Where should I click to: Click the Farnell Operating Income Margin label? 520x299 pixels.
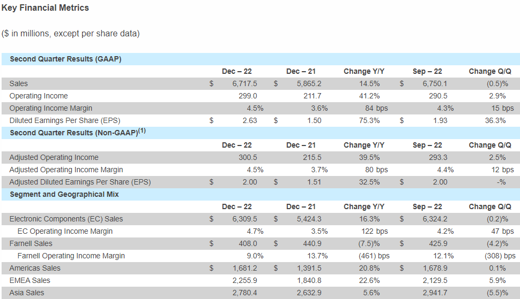(x=71, y=256)
